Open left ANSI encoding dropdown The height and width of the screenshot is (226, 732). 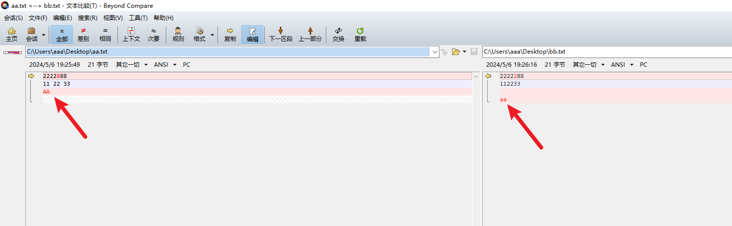(165, 64)
